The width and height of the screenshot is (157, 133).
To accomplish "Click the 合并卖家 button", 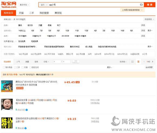I will [149, 67].
